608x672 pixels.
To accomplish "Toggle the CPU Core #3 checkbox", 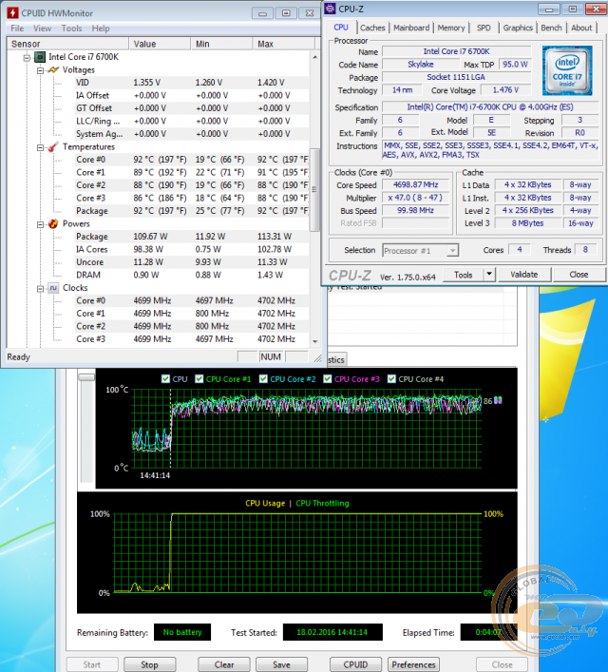I will pyautogui.click(x=328, y=379).
